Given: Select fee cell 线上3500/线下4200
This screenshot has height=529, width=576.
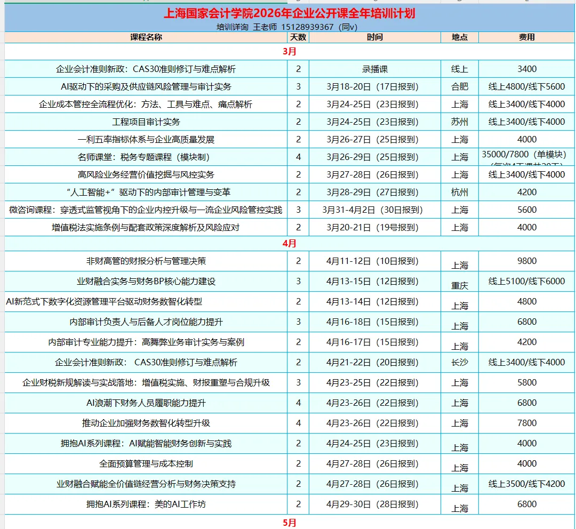Looking at the screenshot, I should tap(527, 484).
